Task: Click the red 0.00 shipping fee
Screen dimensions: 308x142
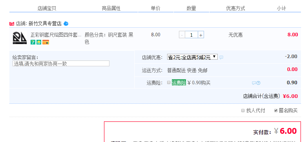Action: (x=292, y=69)
